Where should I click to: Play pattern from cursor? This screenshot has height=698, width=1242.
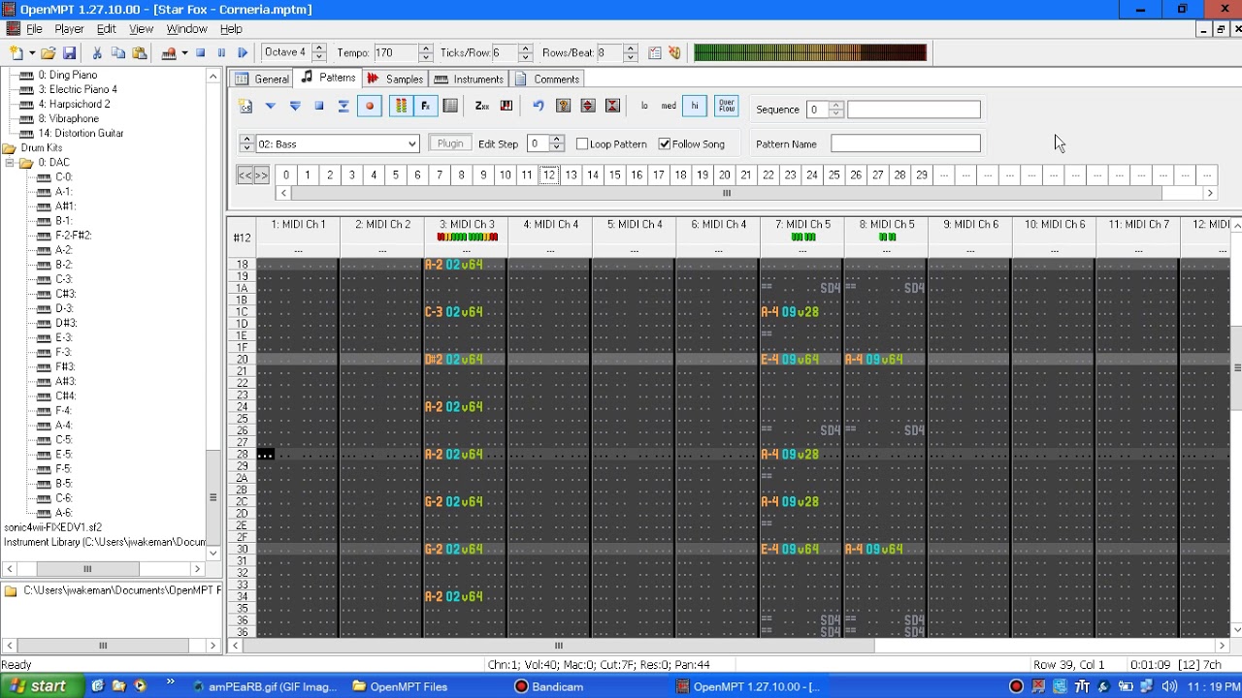(x=271, y=106)
